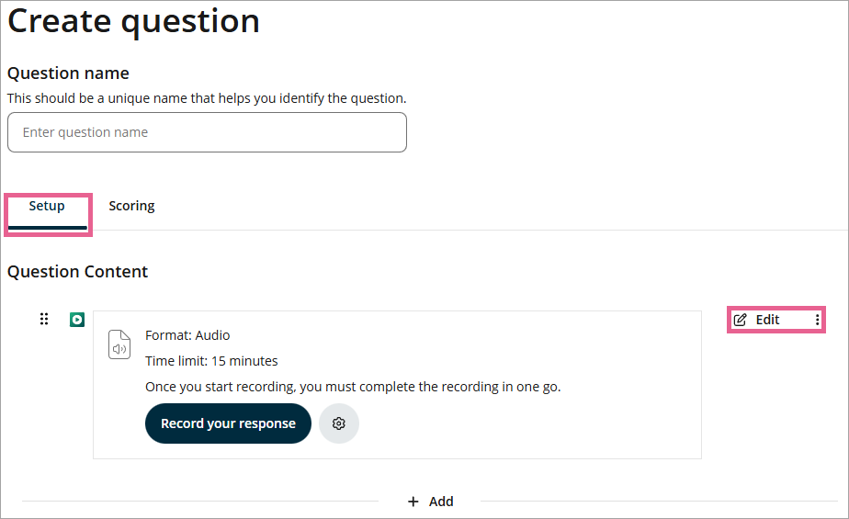The image size is (849, 519).
Task: Open the Scoring tab
Action: click(131, 206)
